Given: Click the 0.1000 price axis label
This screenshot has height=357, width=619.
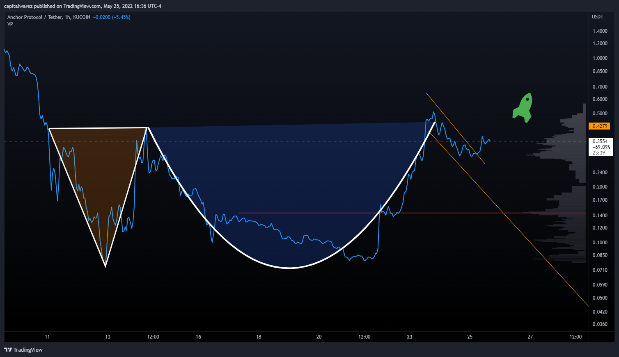Looking at the screenshot, I should pos(600,243).
